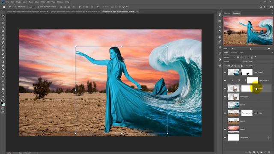
Task: Open the Normal blend mode dropdown
Action: 232,62
